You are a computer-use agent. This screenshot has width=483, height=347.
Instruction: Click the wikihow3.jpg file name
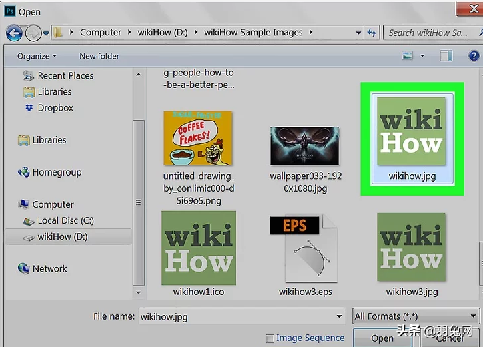coord(412,292)
